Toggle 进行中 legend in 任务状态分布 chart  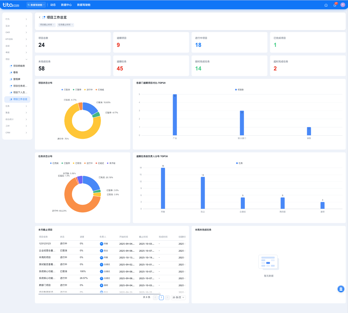coord(88,163)
